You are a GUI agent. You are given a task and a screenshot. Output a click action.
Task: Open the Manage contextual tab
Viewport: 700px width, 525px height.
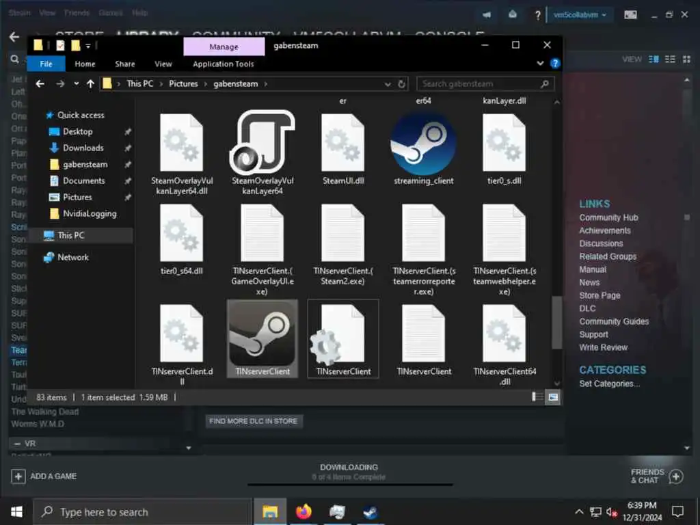(x=224, y=47)
